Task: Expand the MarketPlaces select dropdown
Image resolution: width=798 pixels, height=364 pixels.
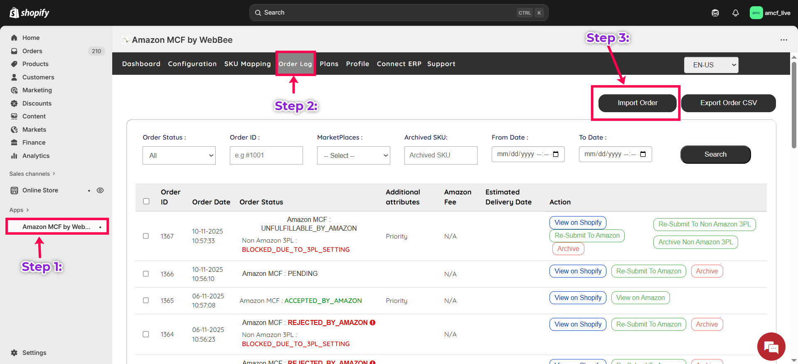Action: tap(353, 155)
